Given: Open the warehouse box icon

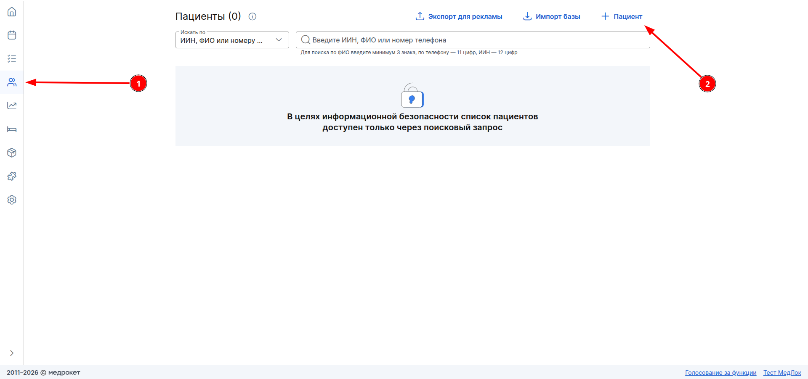Looking at the screenshot, I should [12, 153].
